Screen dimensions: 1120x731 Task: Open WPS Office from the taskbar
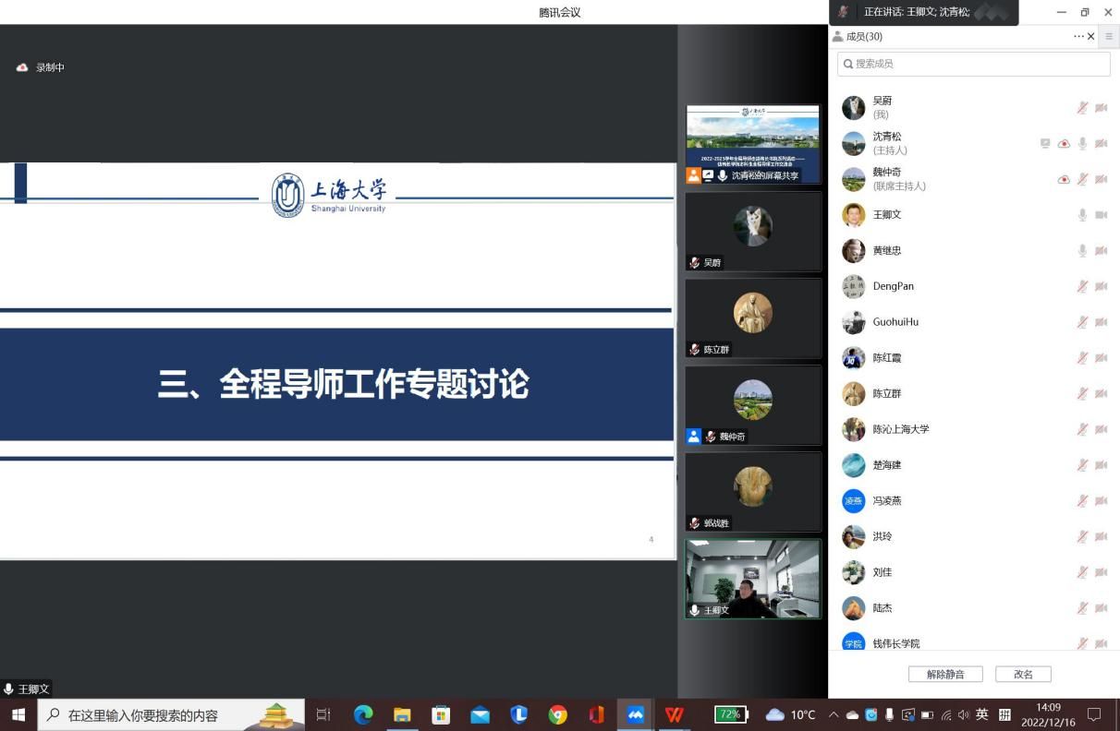click(675, 713)
